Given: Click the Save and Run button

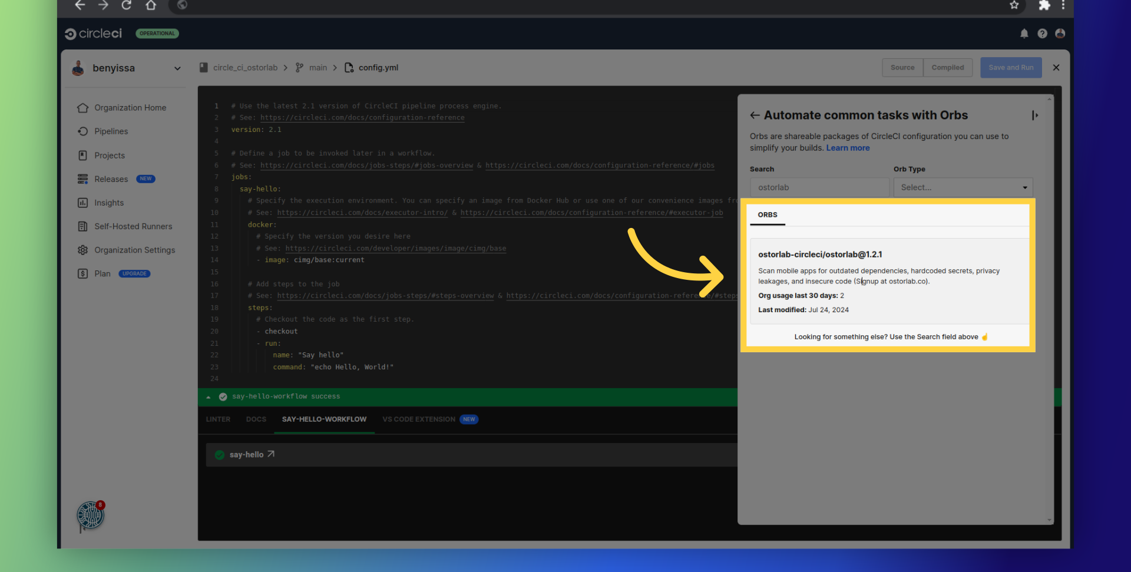Looking at the screenshot, I should pos(1010,68).
